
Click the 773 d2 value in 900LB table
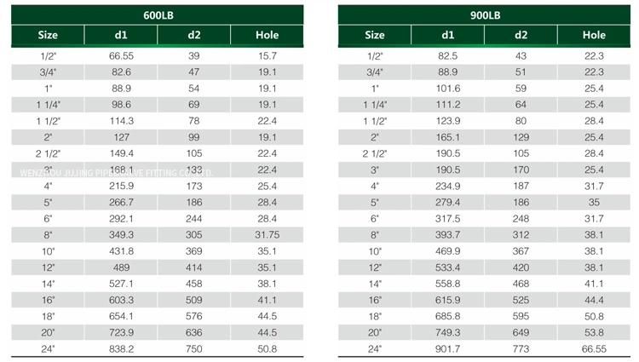(521, 349)
